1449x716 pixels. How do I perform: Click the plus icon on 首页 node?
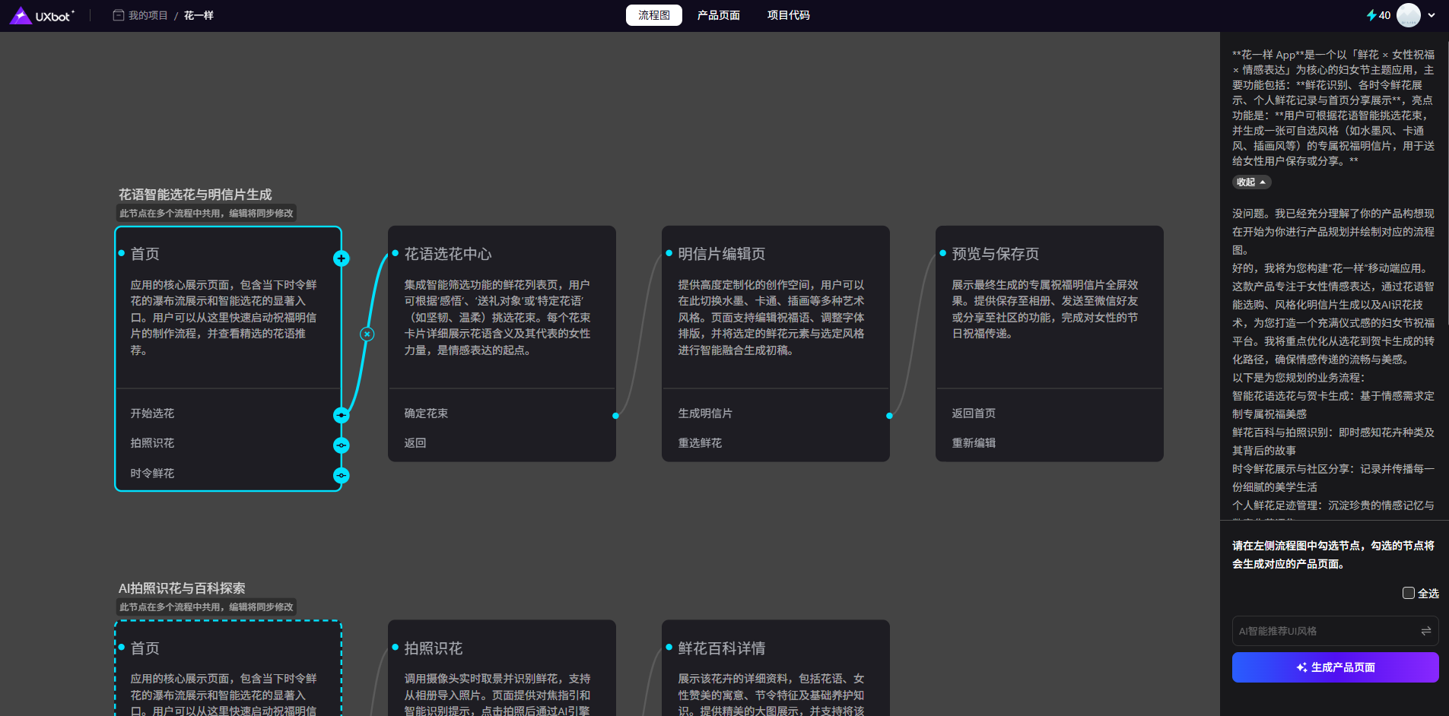coord(342,258)
